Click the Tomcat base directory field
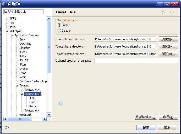This screenshot has width=181, height=134. click(125, 46)
